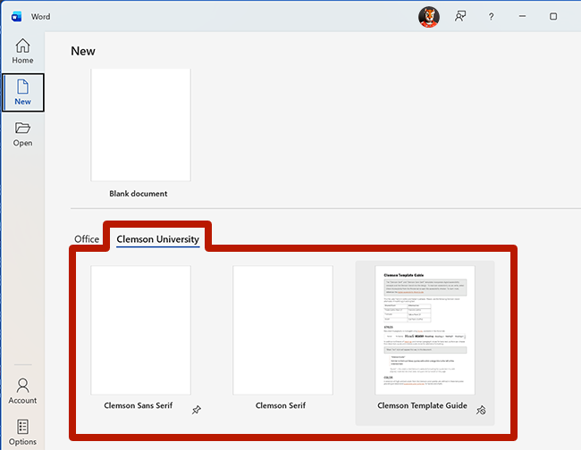Open the Clemson Serif template thumbnail
This screenshot has height=450, width=581.
282,330
